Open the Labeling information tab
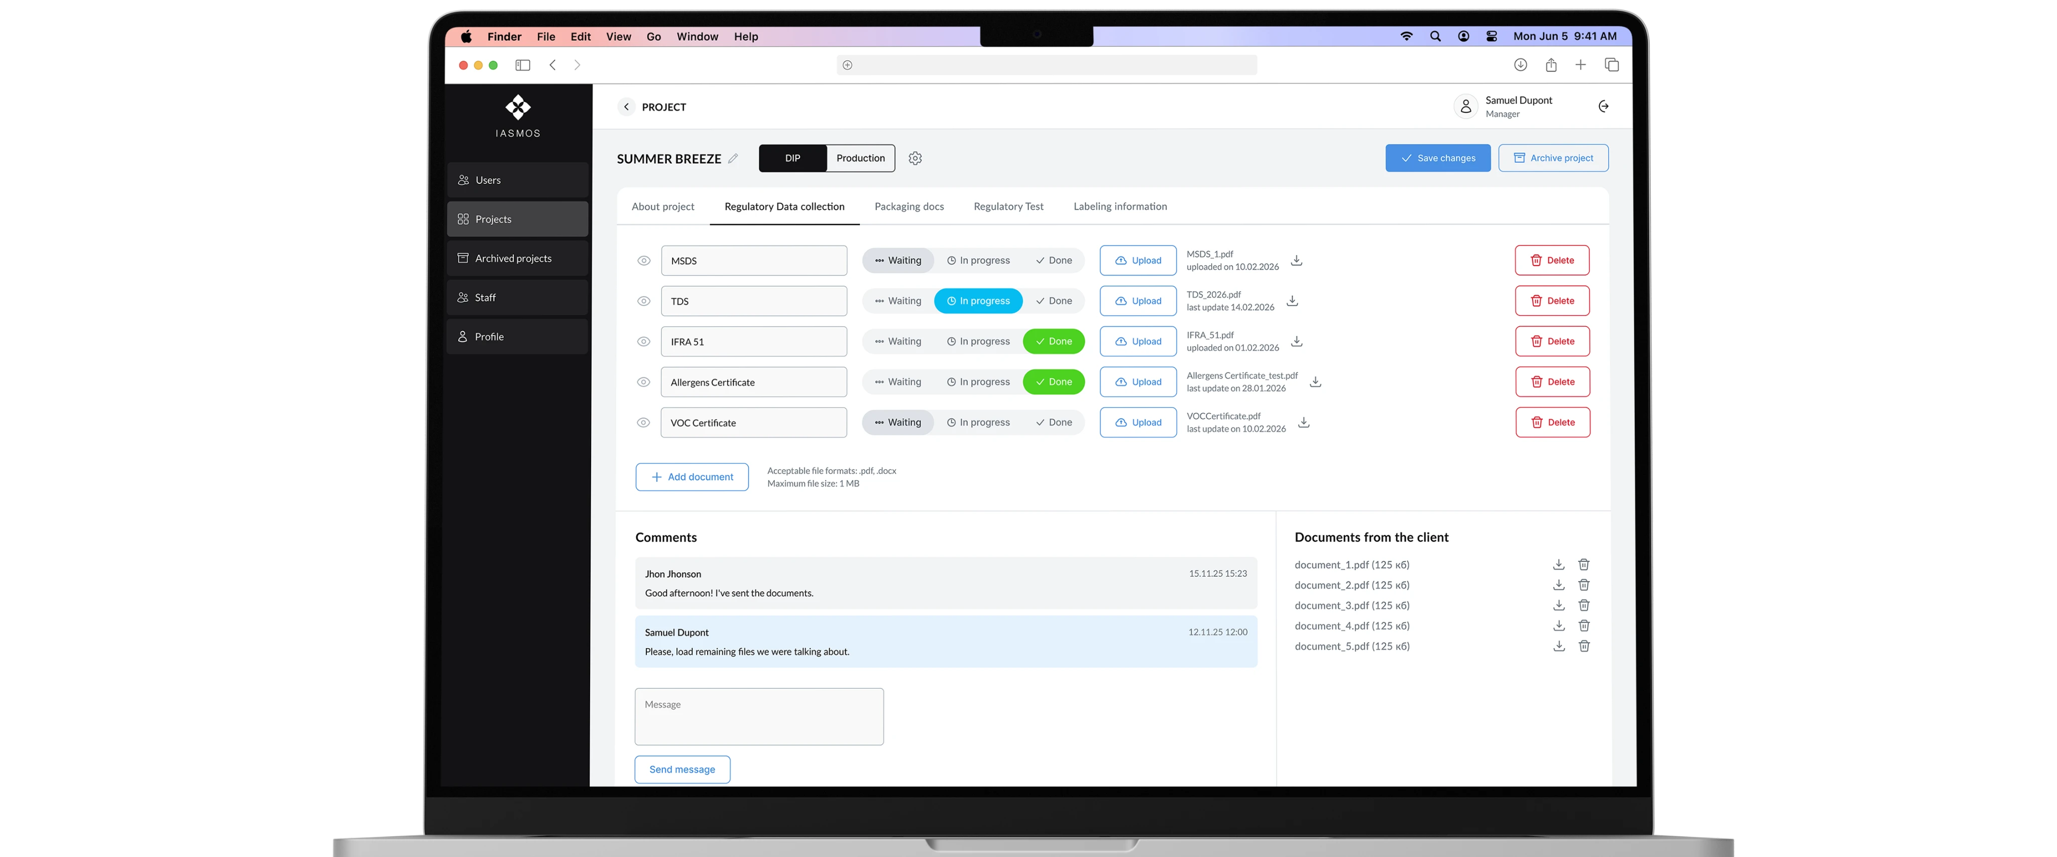This screenshot has height=857, width=2057. pyautogui.click(x=1119, y=207)
